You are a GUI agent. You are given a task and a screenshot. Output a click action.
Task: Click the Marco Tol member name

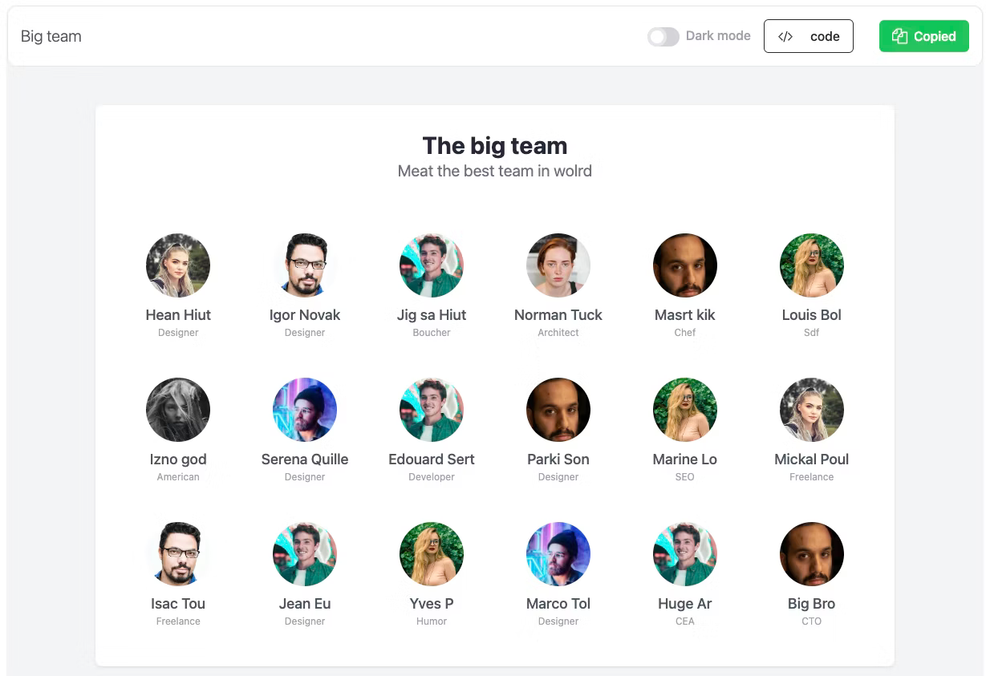coord(558,604)
